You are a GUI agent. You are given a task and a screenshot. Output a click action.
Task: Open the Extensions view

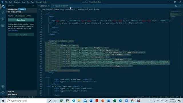click(3, 25)
